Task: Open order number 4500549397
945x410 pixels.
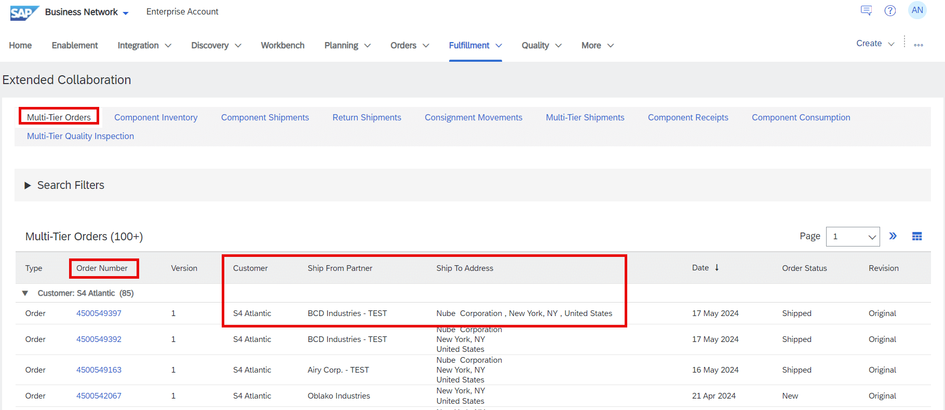Action: click(x=99, y=313)
